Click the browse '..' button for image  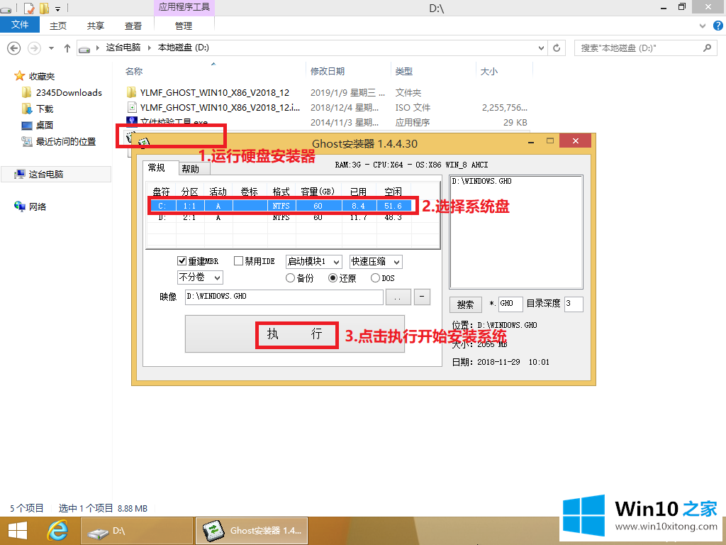coord(398,297)
